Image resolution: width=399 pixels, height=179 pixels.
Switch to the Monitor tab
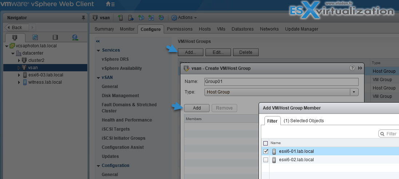click(127, 29)
